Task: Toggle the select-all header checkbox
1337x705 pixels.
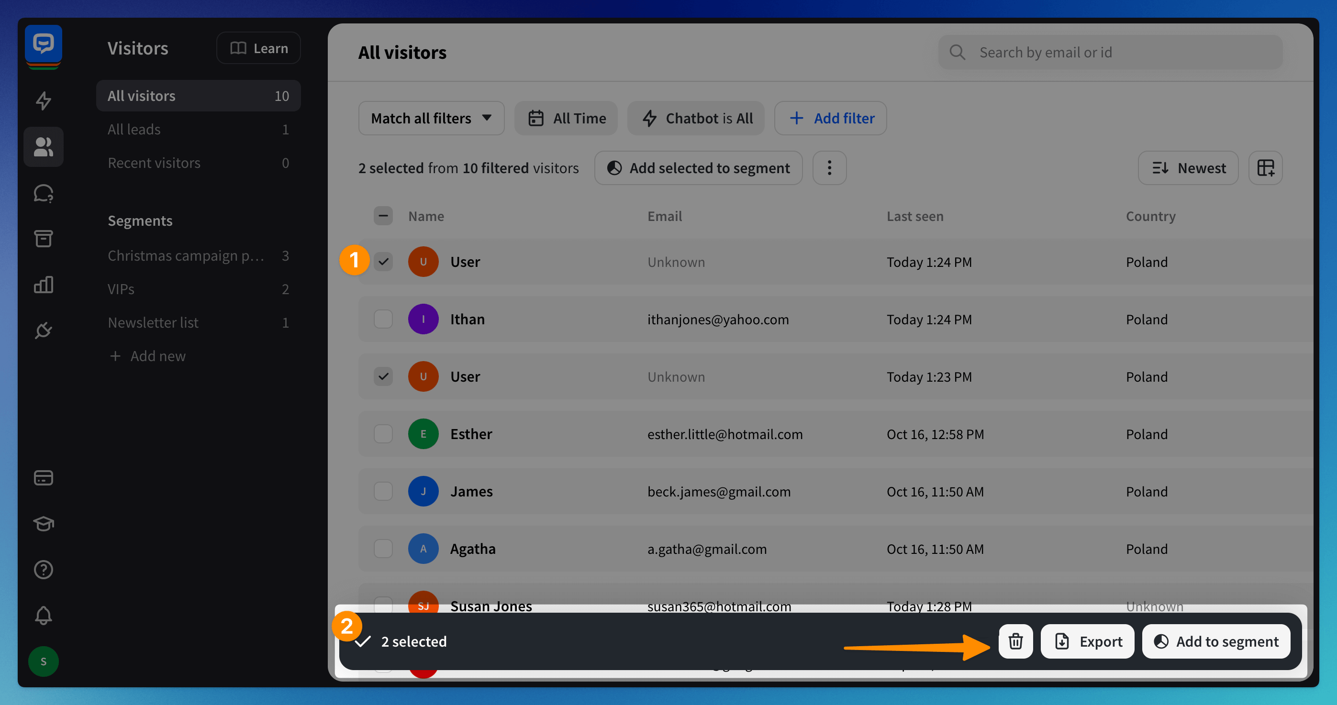Action: pos(383,216)
